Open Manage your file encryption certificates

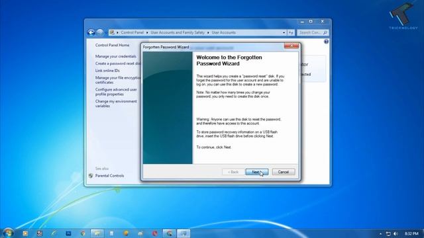pyautogui.click(x=118, y=80)
